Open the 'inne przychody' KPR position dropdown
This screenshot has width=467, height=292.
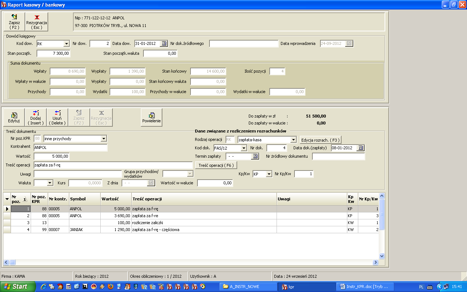coord(104,139)
